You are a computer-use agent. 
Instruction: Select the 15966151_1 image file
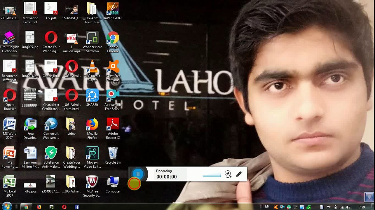tap(71, 12)
